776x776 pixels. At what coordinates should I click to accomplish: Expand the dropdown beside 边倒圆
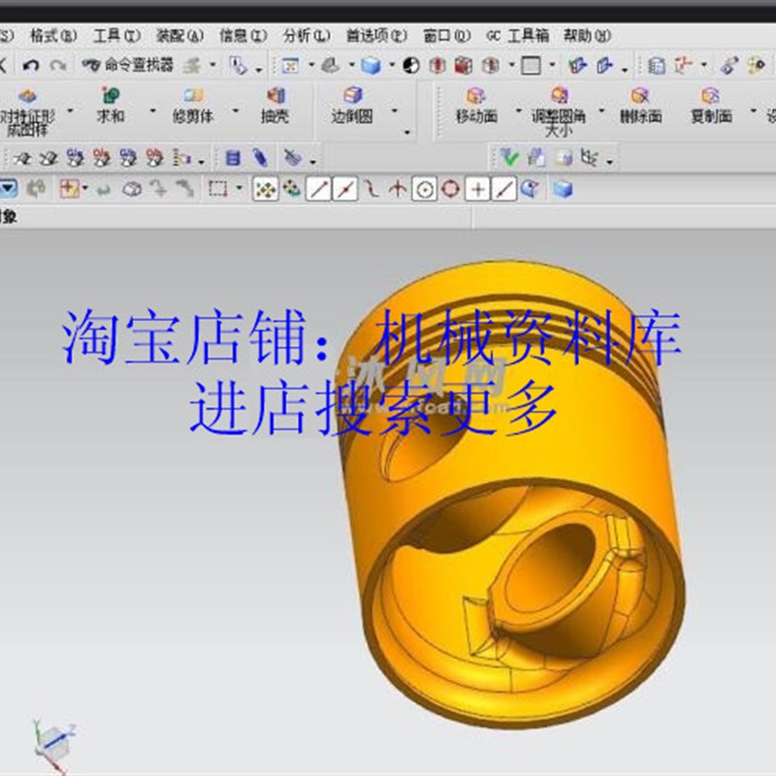[394, 109]
